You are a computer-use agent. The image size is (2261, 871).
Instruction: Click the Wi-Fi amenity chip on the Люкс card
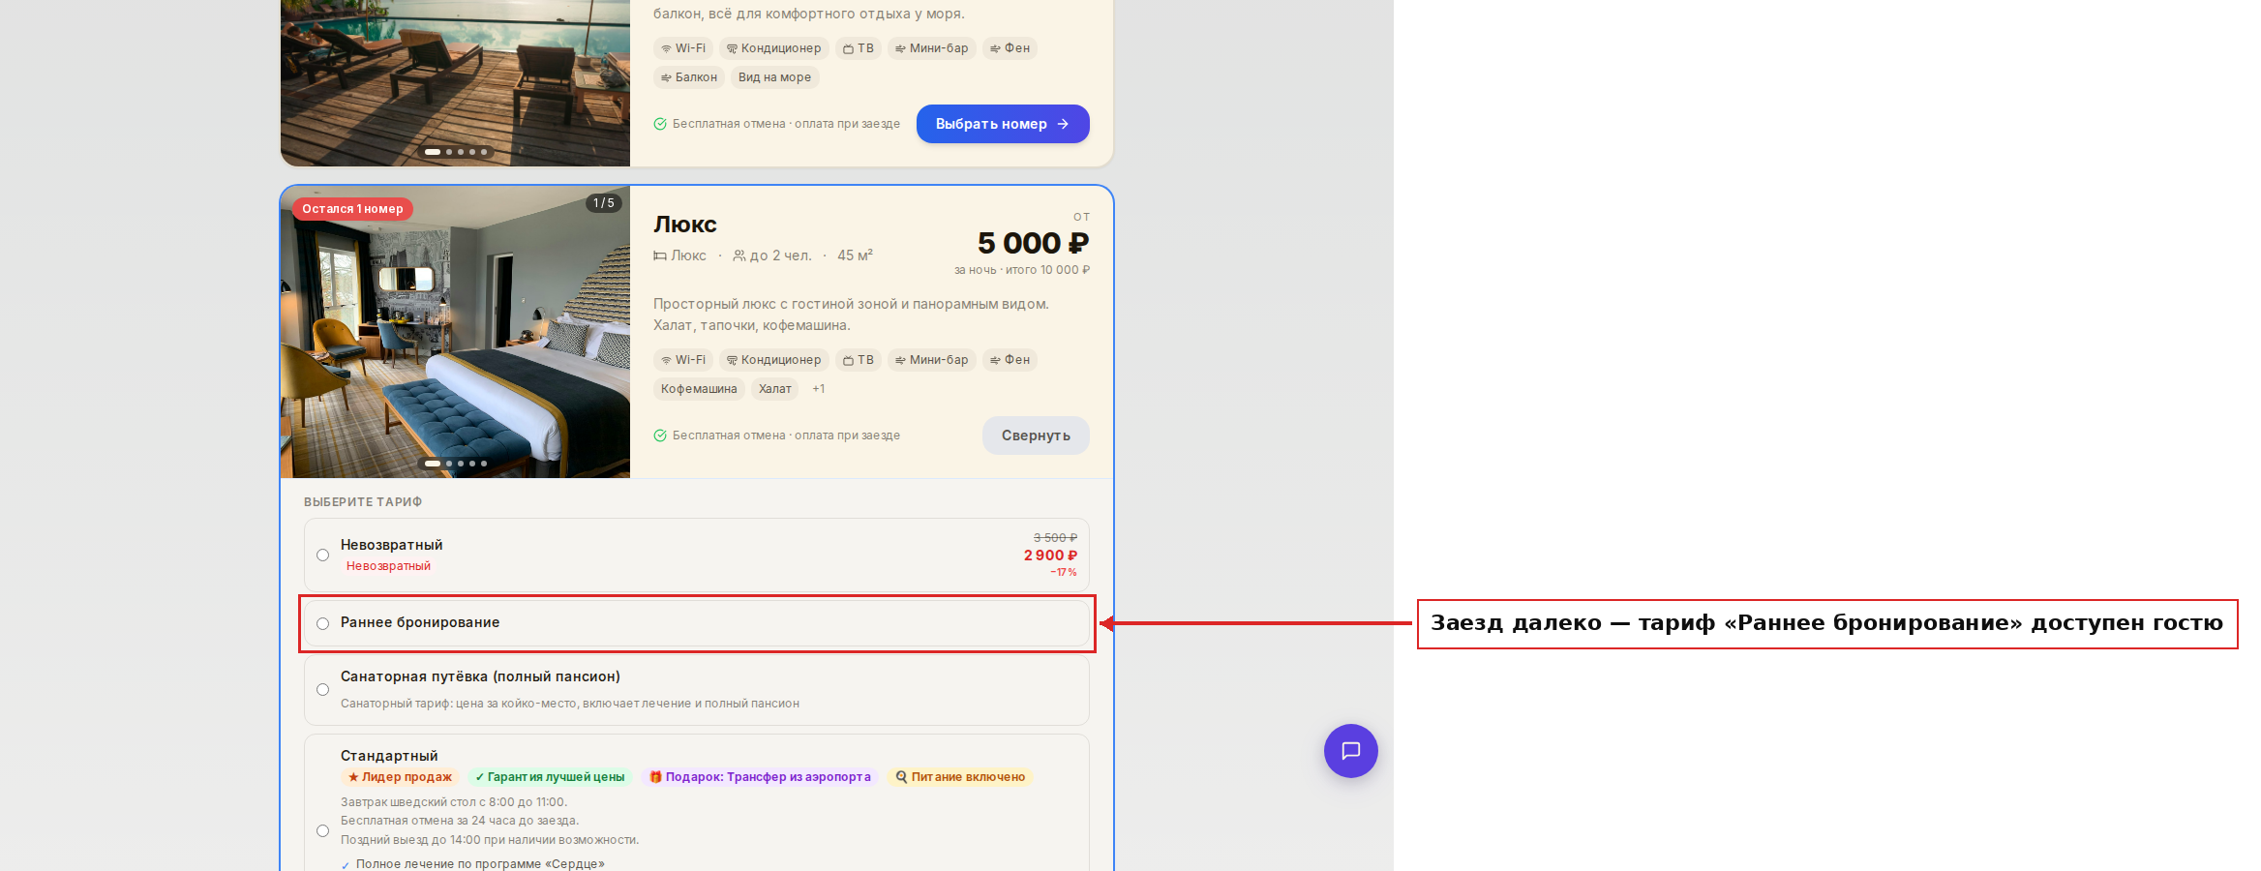683,360
